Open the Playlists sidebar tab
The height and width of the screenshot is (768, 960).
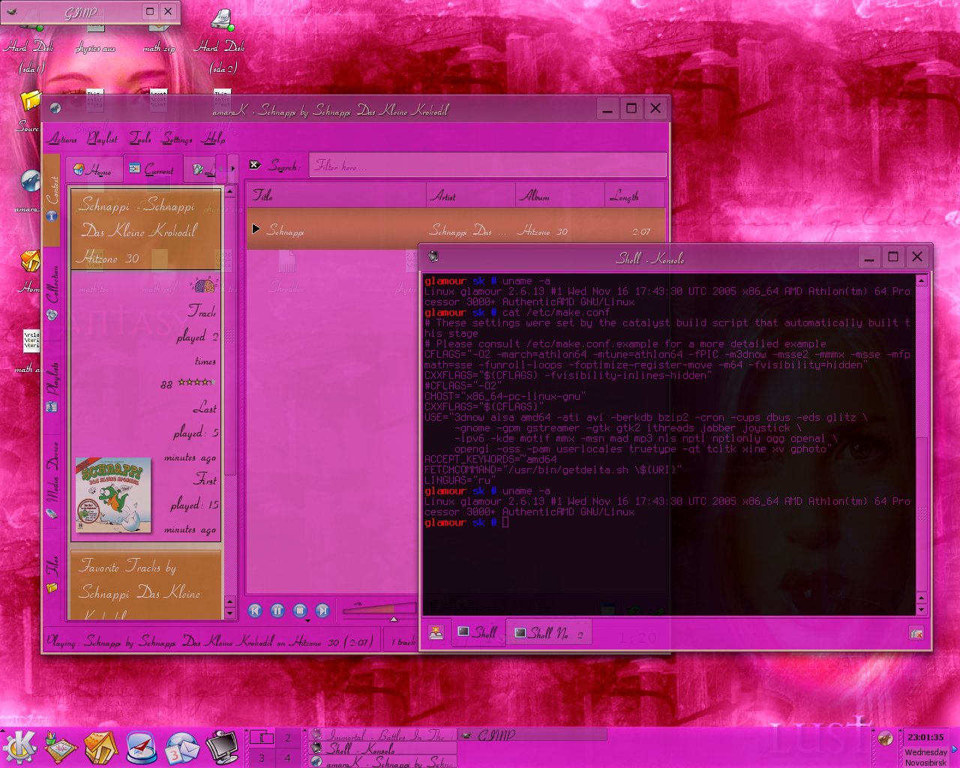[x=52, y=386]
